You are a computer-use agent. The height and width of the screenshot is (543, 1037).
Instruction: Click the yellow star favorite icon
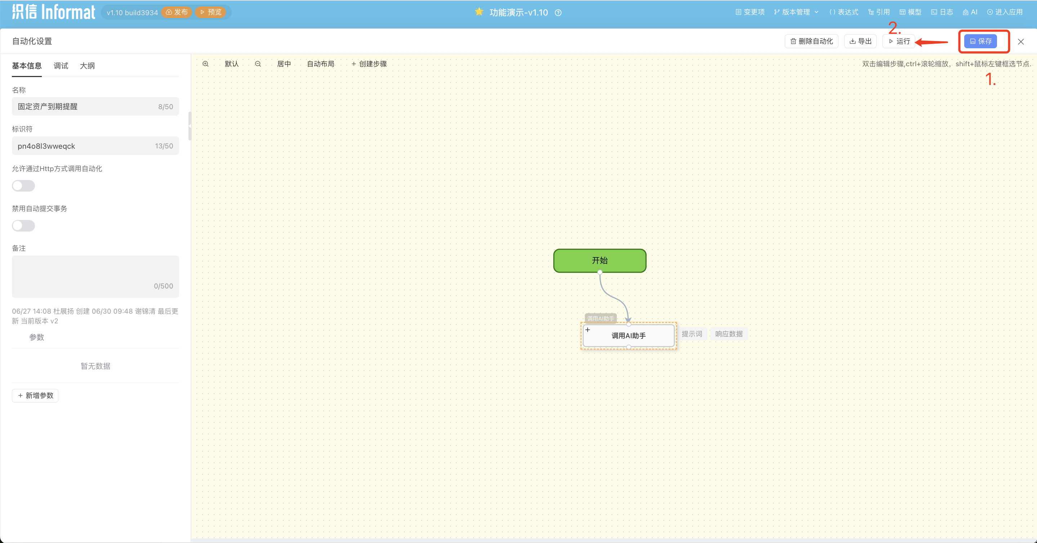(x=479, y=12)
